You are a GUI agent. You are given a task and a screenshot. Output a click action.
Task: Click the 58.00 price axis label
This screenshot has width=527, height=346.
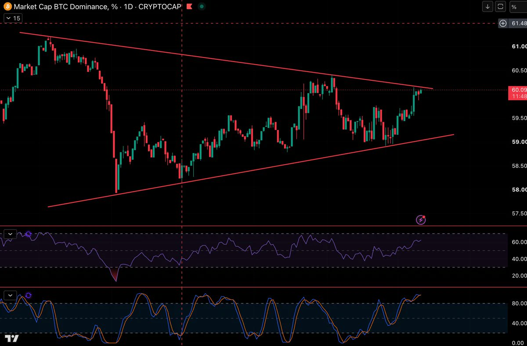pos(519,190)
